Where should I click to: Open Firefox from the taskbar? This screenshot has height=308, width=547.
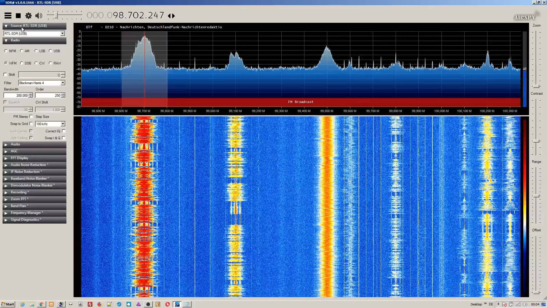(99, 304)
